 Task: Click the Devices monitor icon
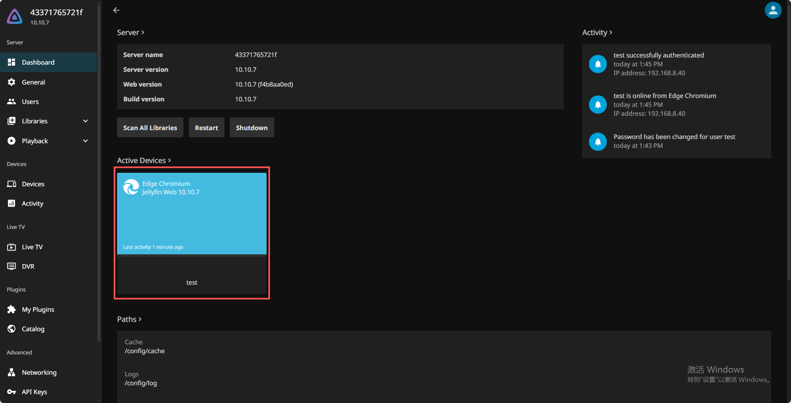pos(11,184)
